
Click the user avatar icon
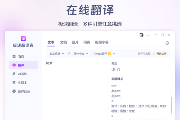141,35
